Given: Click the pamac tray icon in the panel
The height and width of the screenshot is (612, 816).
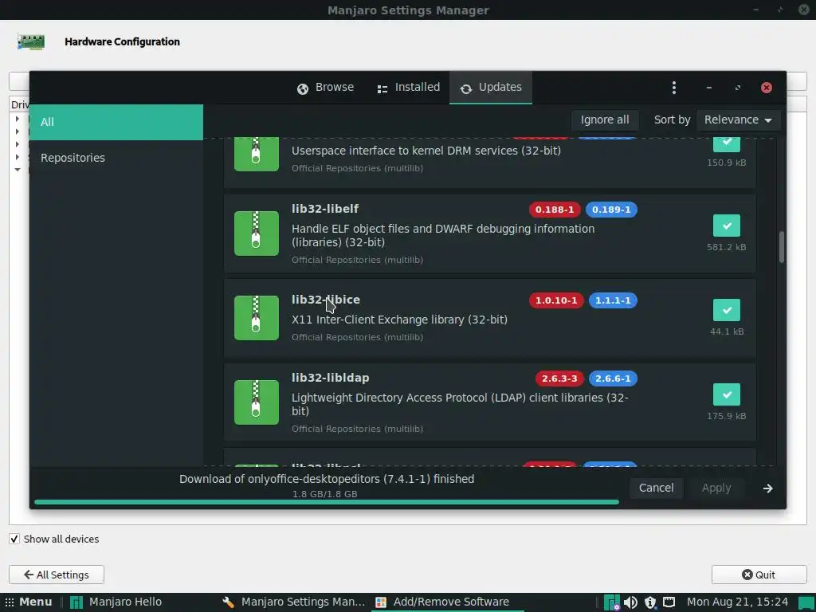Looking at the screenshot, I should tap(611, 602).
